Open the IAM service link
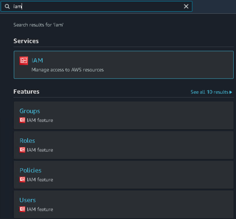This screenshot has height=219, width=236. click(x=37, y=61)
